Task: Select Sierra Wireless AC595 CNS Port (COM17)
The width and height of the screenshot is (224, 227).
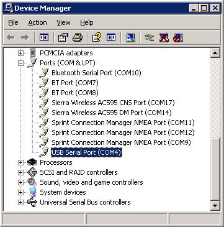Action: [113, 103]
